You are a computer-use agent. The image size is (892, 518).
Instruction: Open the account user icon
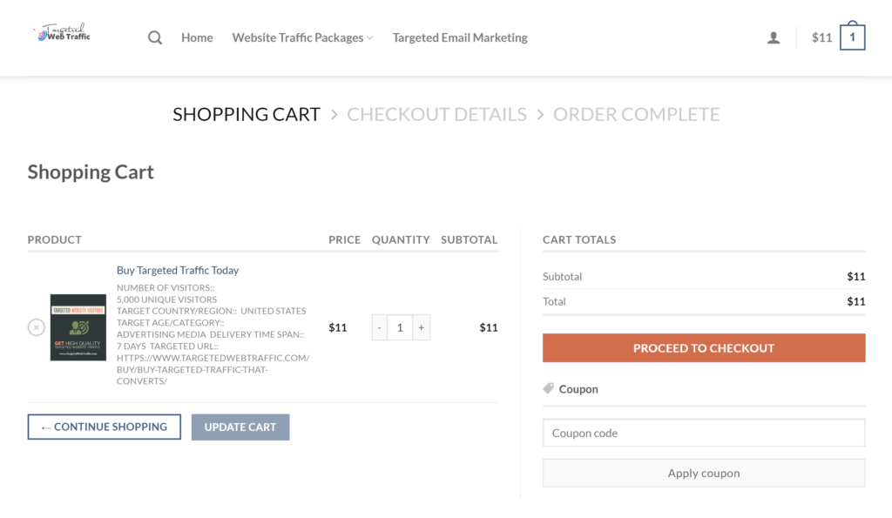click(774, 37)
